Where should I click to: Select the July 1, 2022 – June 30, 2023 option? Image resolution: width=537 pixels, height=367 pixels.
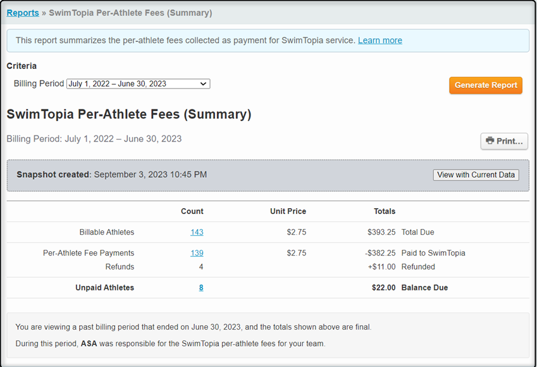tap(127, 84)
